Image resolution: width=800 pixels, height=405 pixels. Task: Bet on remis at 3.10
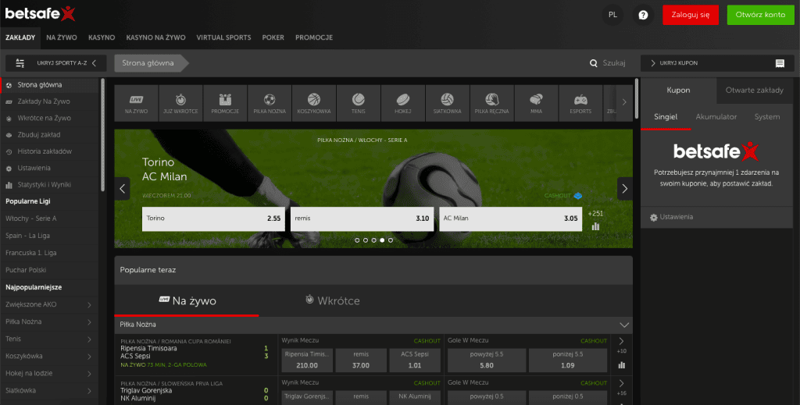pos(362,218)
